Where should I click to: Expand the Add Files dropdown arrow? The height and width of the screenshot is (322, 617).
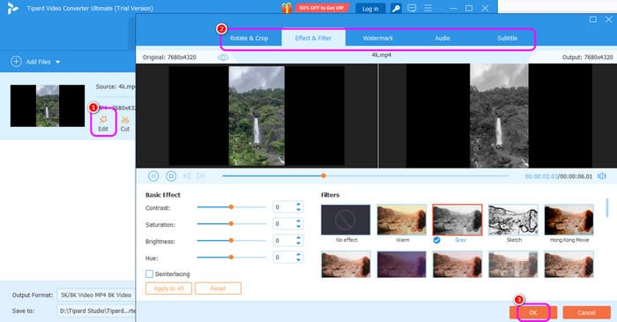(58, 62)
